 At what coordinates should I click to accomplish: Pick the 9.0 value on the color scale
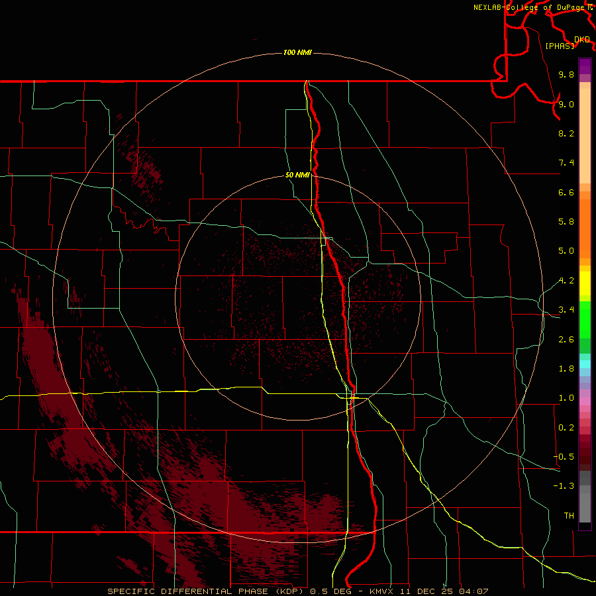pyautogui.click(x=566, y=104)
